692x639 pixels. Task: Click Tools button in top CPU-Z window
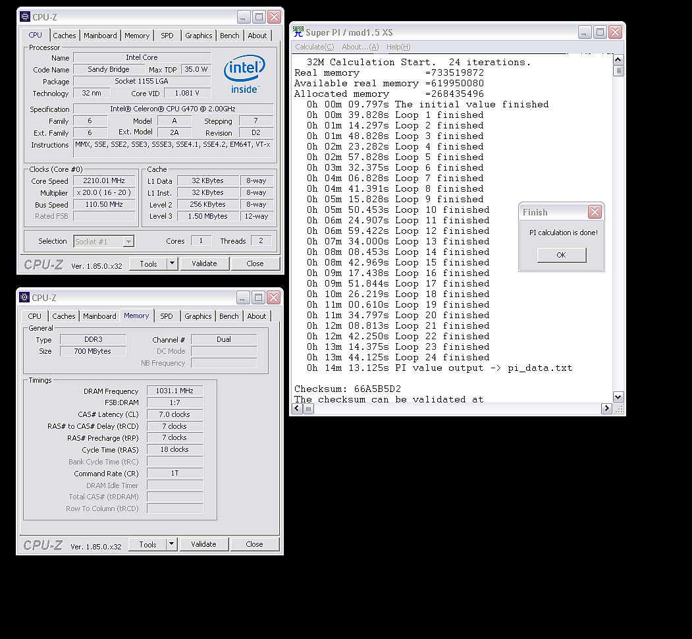tap(148, 264)
